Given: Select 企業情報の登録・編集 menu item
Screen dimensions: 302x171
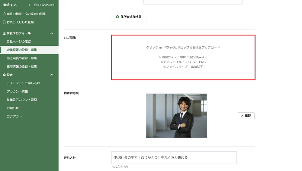Looking at the screenshot, I should pyautogui.click(x=22, y=50).
